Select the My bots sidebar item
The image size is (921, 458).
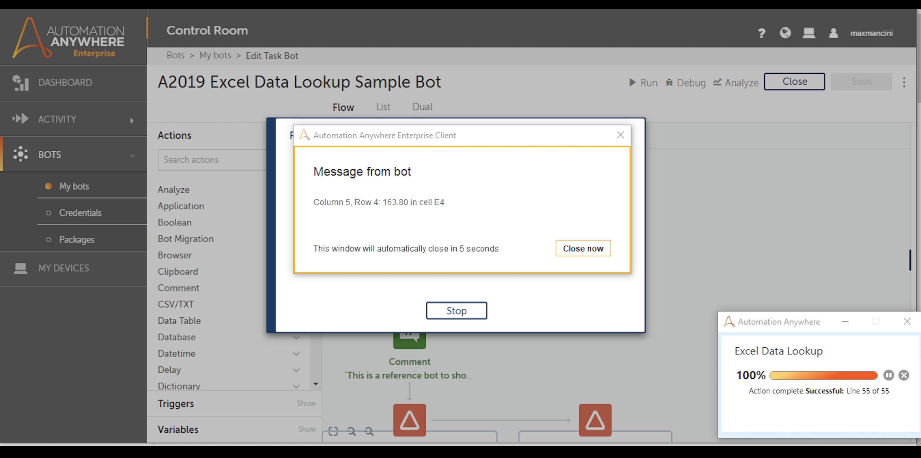tap(74, 186)
